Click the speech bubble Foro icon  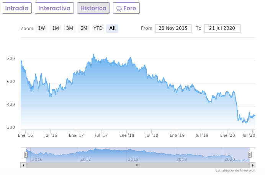[119, 8]
